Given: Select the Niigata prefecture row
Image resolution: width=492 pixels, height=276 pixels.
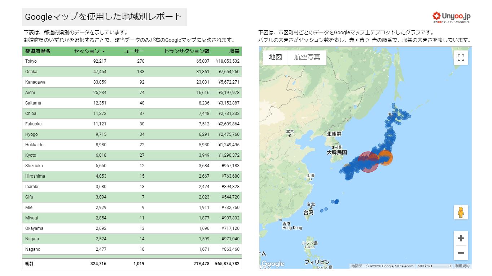Looking at the screenshot, I should pyautogui.click(x=132, y=239).
